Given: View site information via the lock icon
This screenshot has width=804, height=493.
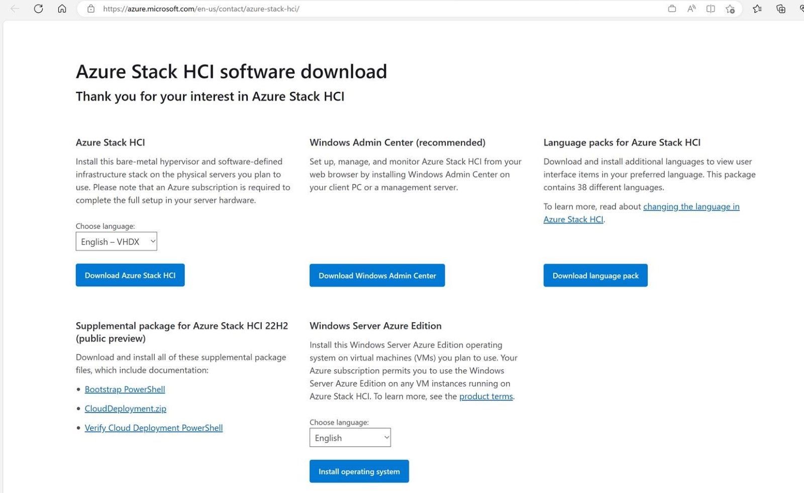Looking at the screenshot, I should point(91,9).
